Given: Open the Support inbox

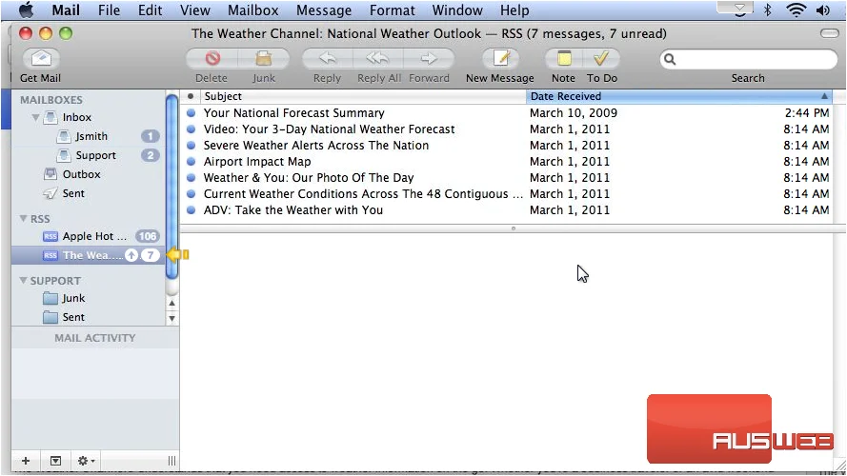Looking at the screenshot, I should coord(95,155).
